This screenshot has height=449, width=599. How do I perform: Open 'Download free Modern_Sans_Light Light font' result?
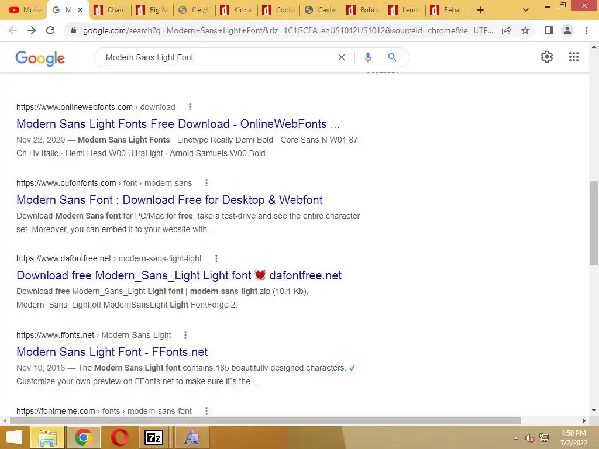click(179, 275)
